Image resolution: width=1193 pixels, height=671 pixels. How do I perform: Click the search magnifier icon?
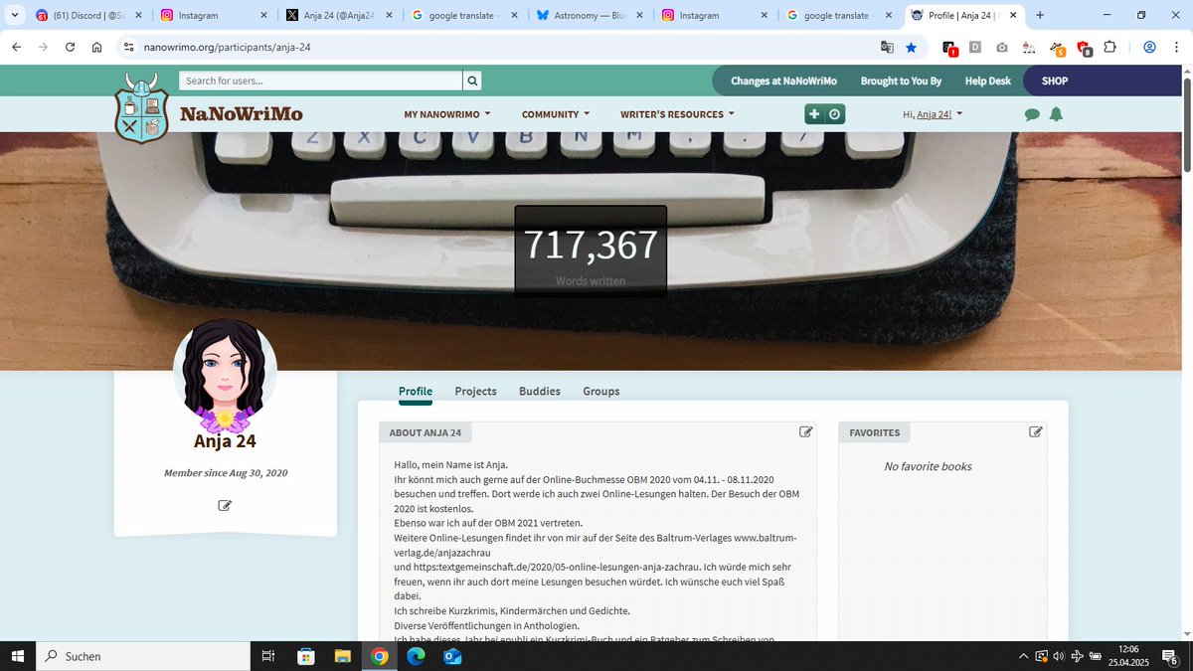471,81
